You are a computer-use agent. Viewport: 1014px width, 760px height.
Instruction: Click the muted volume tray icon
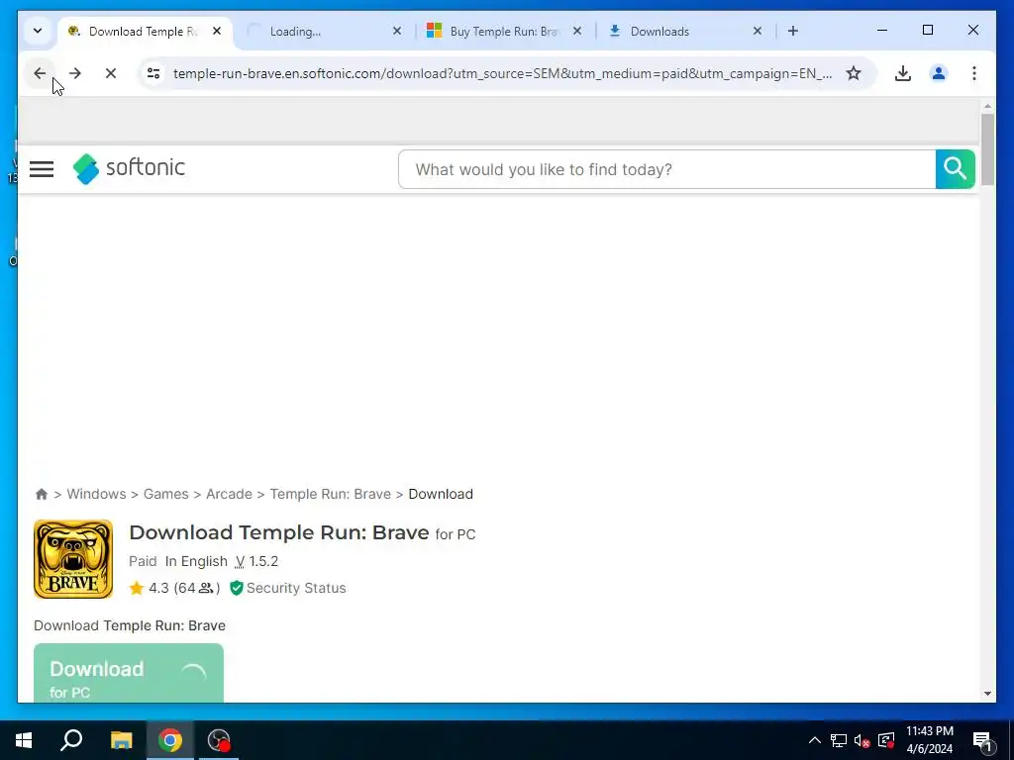tap(862, 740)
